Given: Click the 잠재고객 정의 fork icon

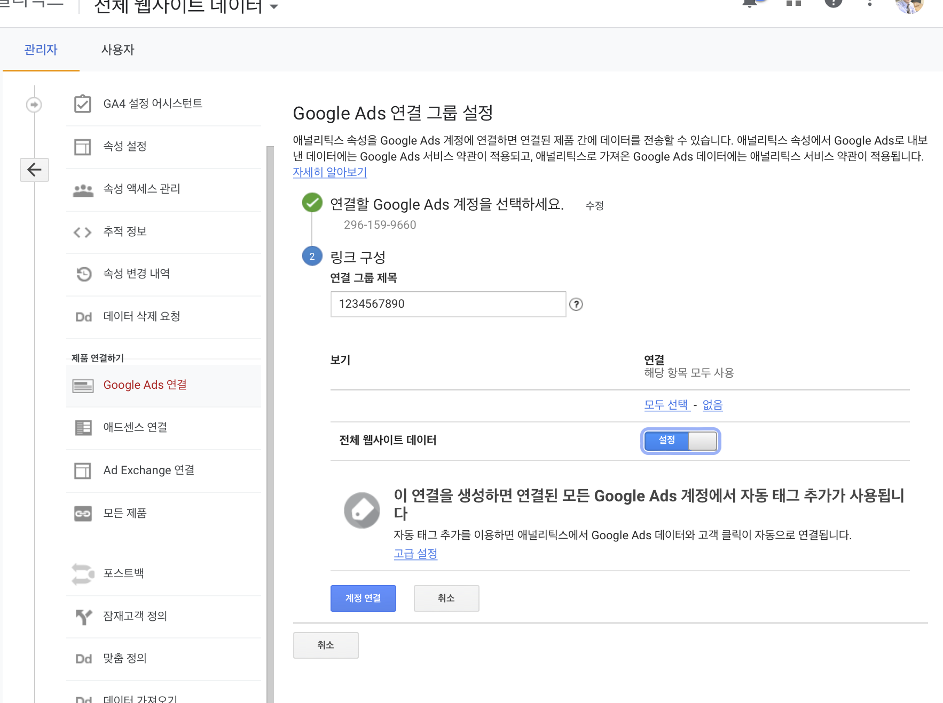Looking at the screenshot, I should 84,617.
